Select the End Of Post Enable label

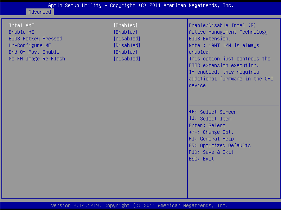(x=34, y=52)
